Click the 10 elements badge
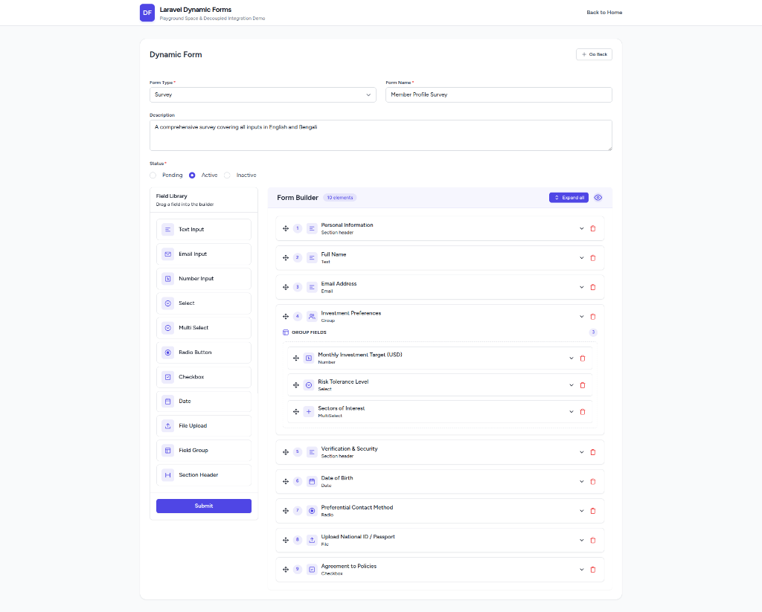762x612 pixels. 339,198
